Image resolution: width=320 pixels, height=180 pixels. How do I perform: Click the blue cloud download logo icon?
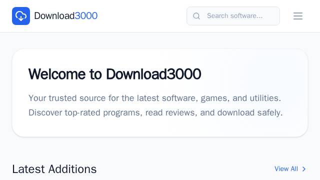21,16
